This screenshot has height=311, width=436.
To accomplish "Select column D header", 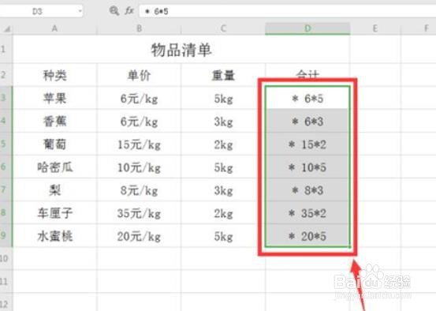I will coord(307,28).
